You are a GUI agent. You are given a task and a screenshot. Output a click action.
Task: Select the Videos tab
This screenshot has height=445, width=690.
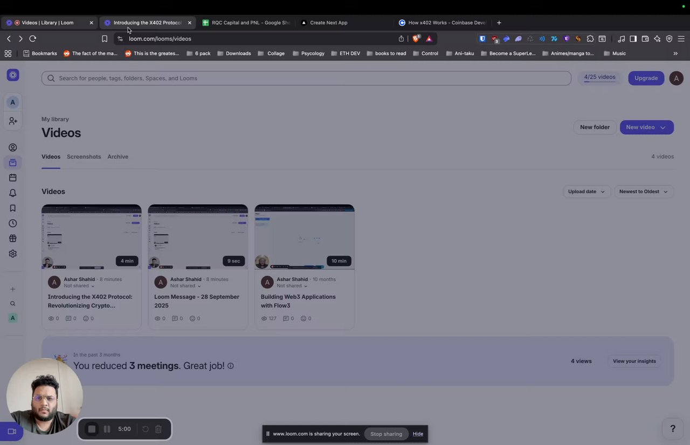(x=51, y=157)
